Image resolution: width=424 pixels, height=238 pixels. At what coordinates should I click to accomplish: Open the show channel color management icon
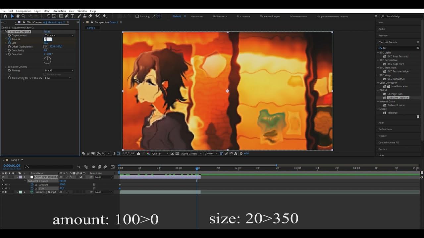[148, 153]
